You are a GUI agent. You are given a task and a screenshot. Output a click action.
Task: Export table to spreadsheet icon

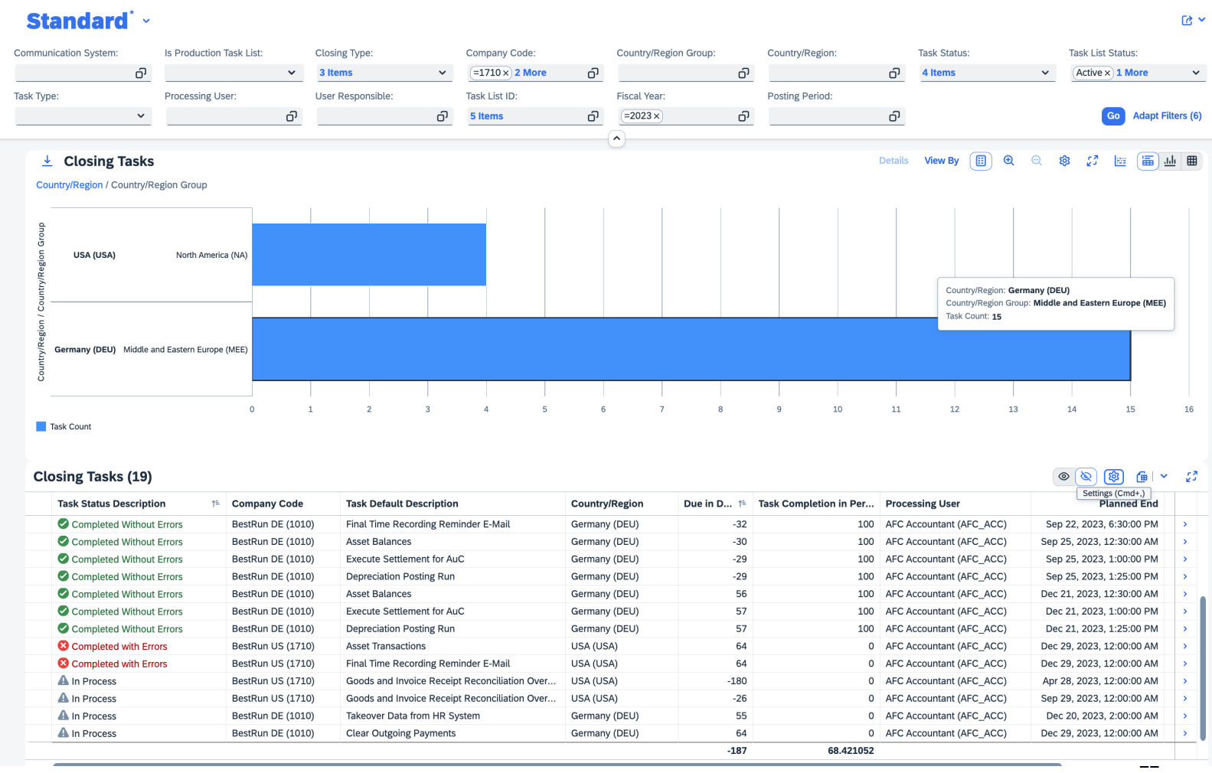tap(1142, 477)
